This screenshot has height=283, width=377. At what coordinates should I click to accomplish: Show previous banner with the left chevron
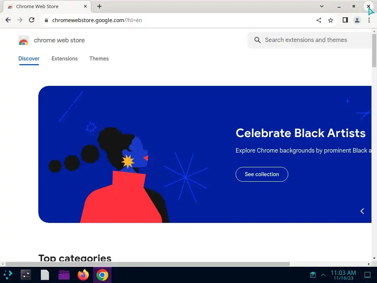(x=362, y=211)
